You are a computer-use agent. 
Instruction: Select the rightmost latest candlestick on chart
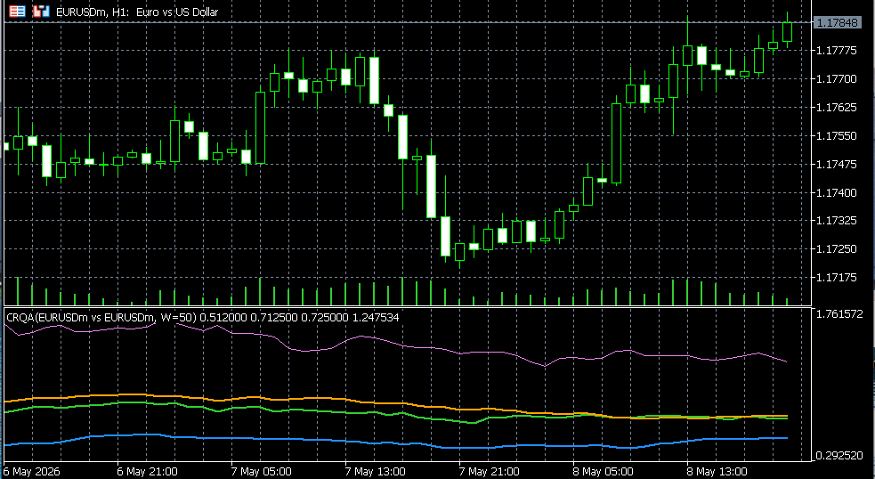[x=788, y=31]
